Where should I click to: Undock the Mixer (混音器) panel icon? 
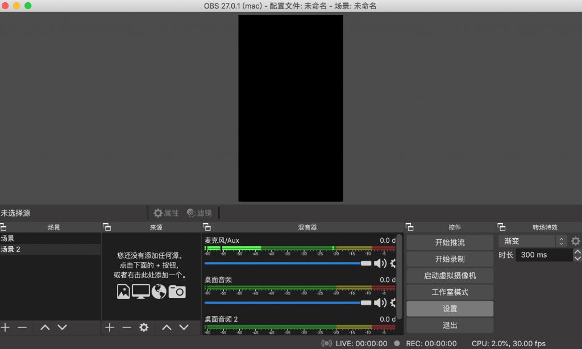coord(207,227)
